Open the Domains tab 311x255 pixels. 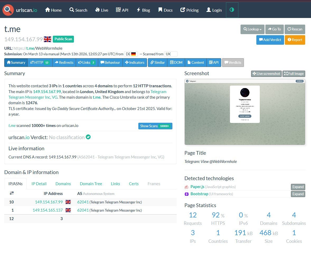tap(63, 184)
